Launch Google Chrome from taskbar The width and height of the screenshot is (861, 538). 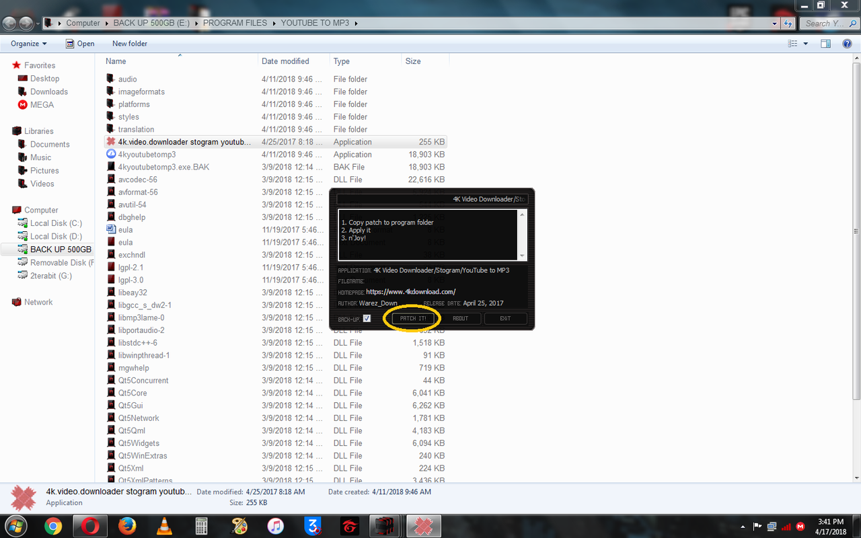pyautogui.click(x=54, y=526)
